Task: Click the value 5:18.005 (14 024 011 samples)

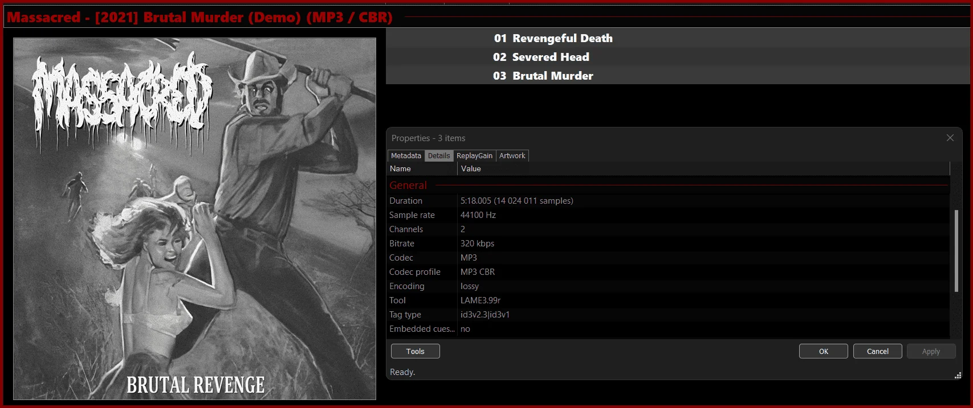Action: click(517, 201)
